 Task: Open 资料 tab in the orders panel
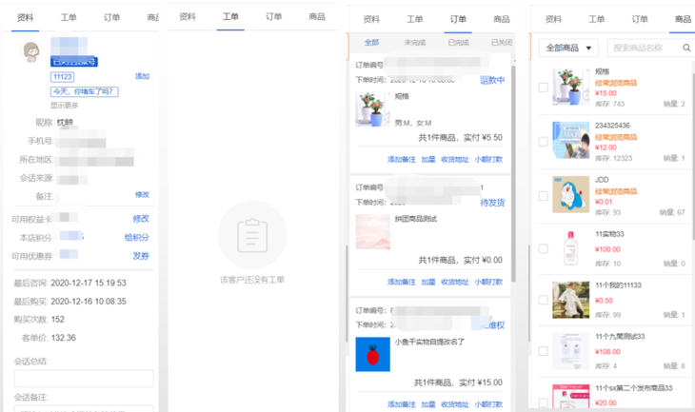pos(371,19)
